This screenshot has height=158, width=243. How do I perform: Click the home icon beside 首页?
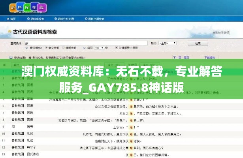click(x=7, y=19)
